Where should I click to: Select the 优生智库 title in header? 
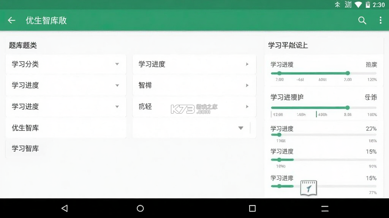pyautogui.click(x=46, y=20)
